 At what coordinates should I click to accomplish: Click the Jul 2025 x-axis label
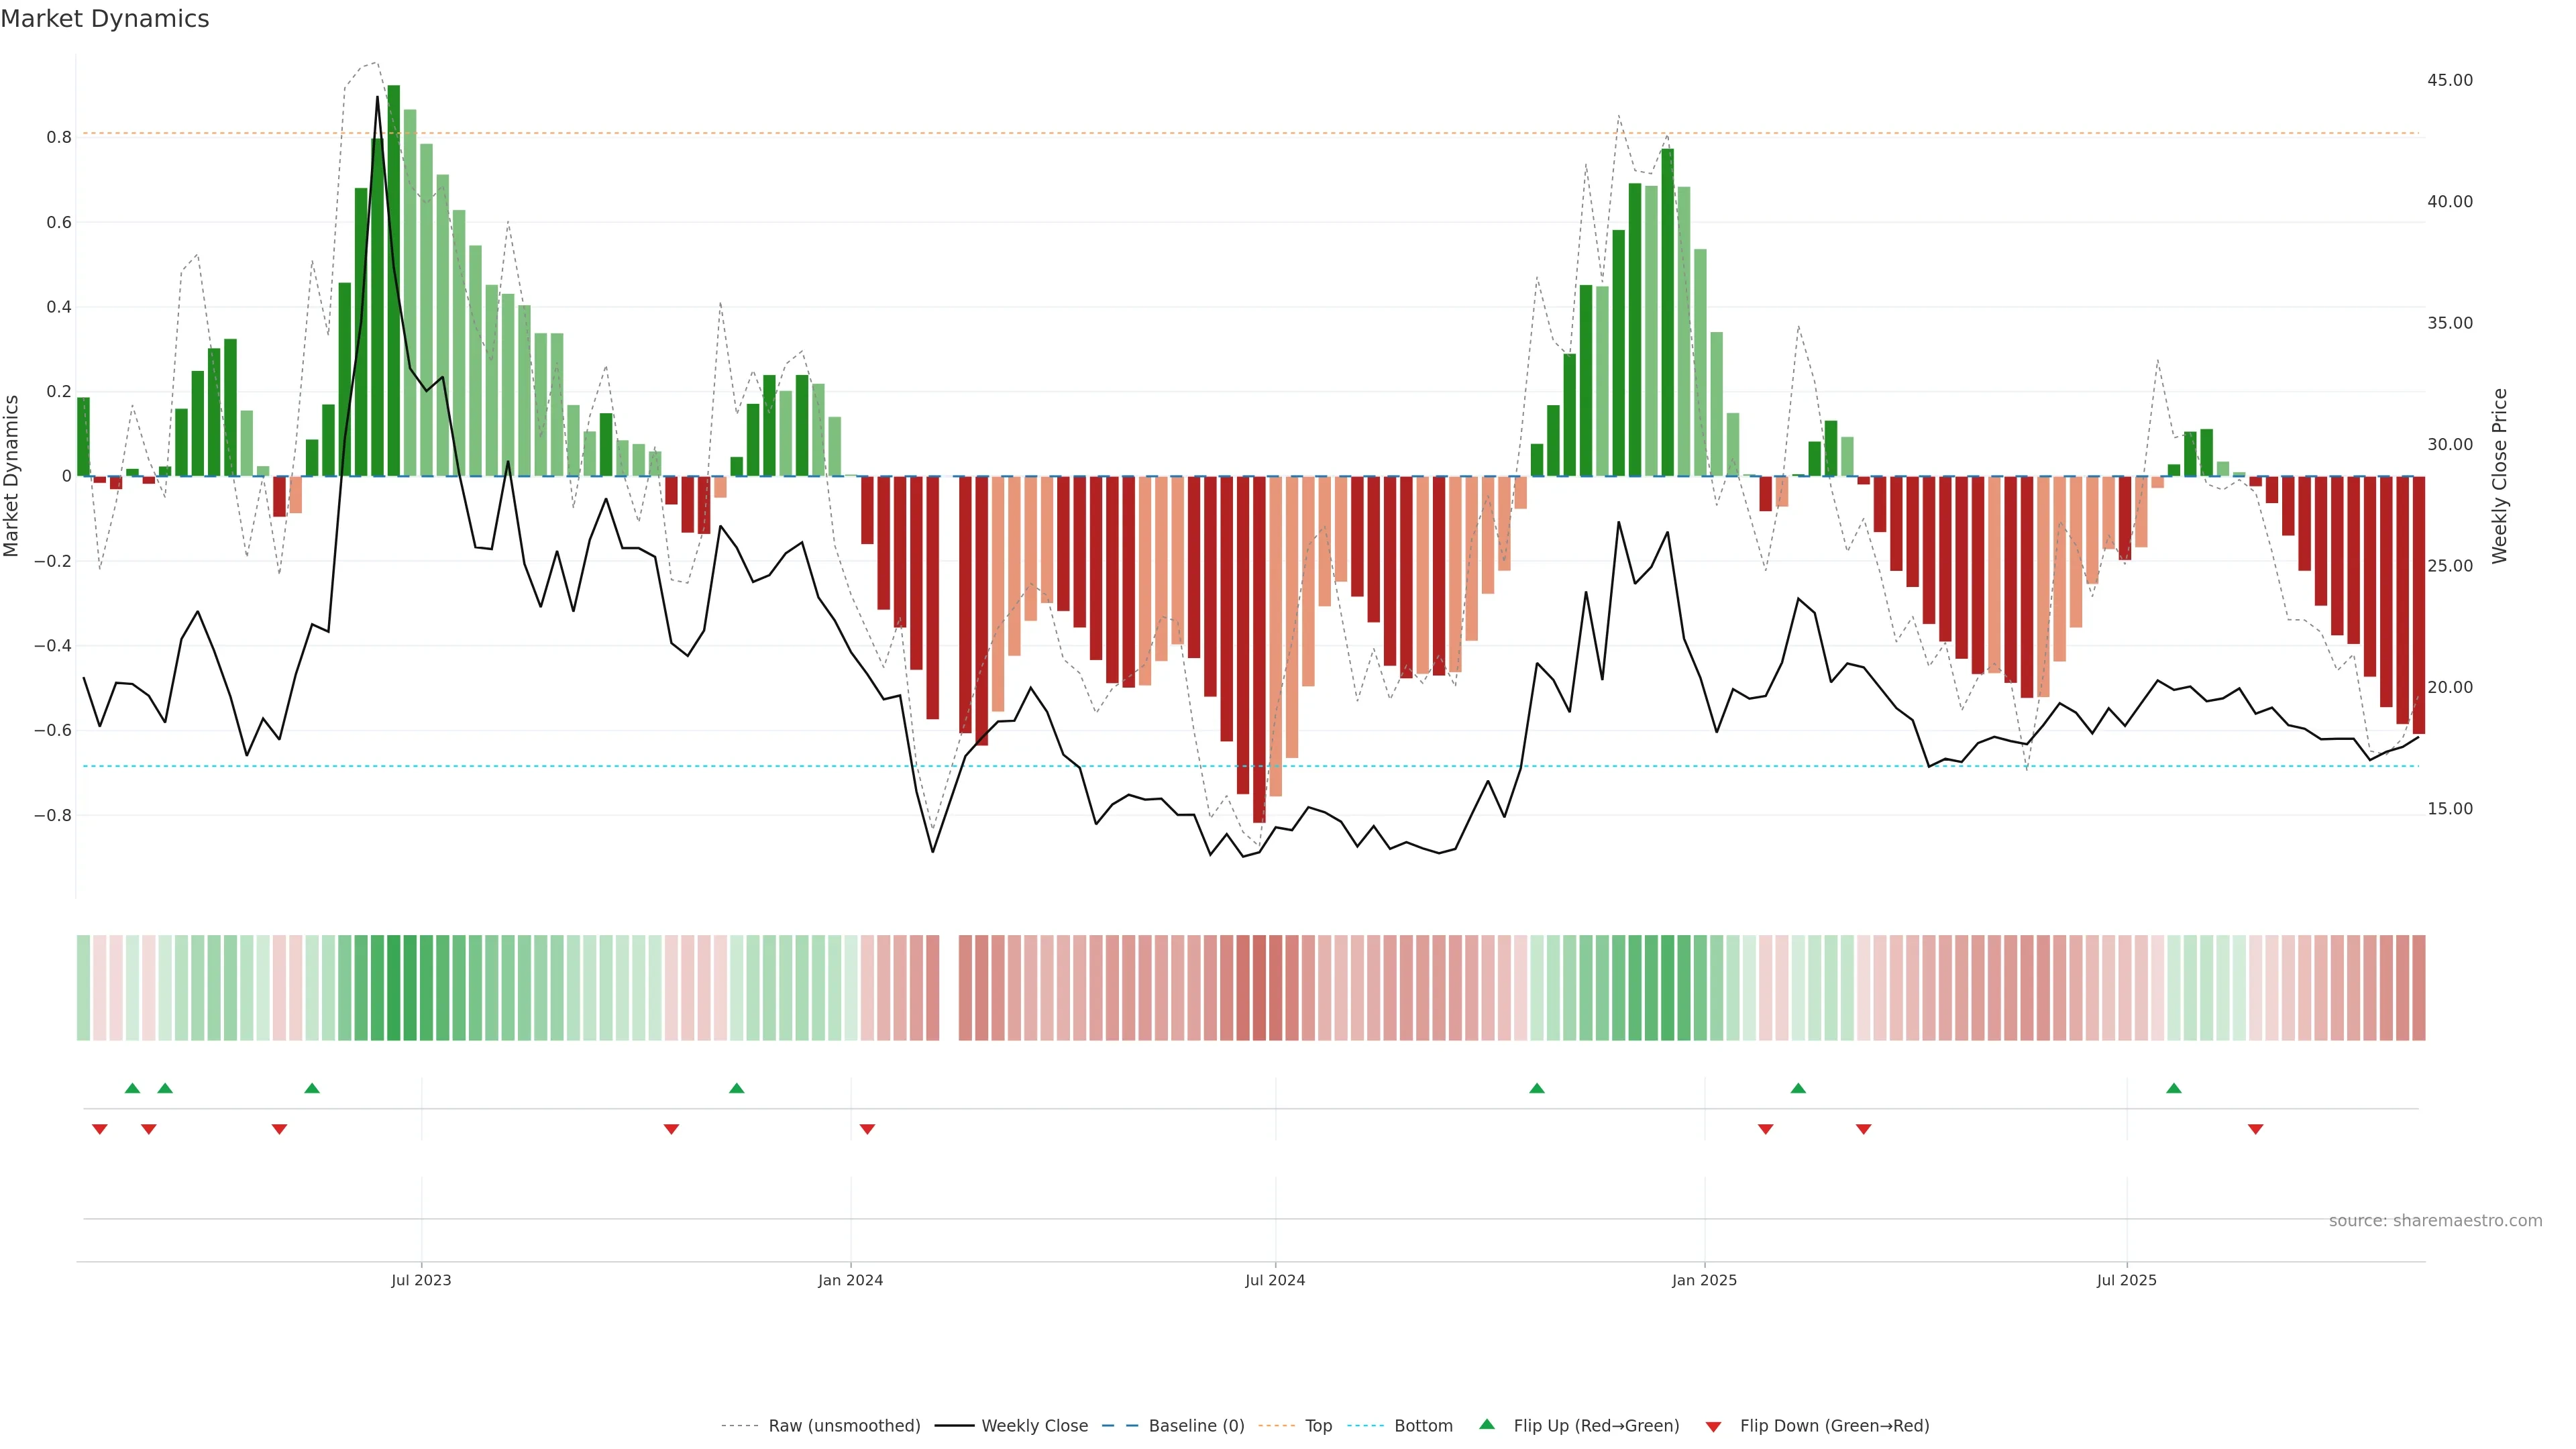(x=2126, y=1280)
